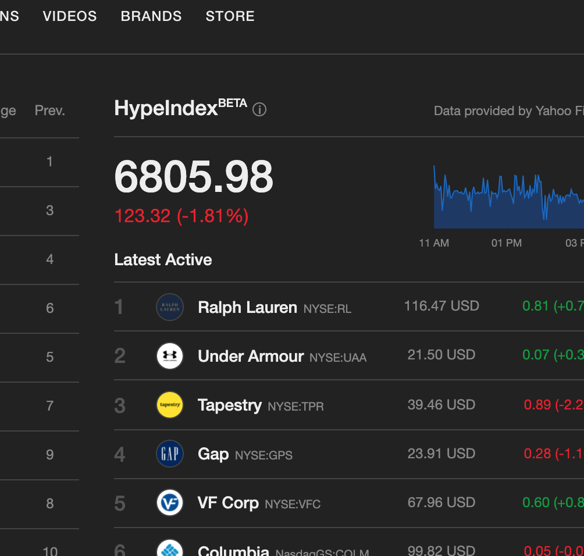Open the VF Corp stock link
Screen dimensions: 584x556
click(228, 502)
